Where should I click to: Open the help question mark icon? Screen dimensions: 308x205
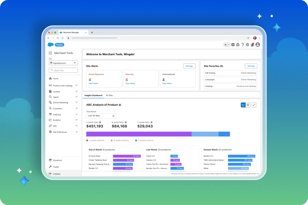243,45
